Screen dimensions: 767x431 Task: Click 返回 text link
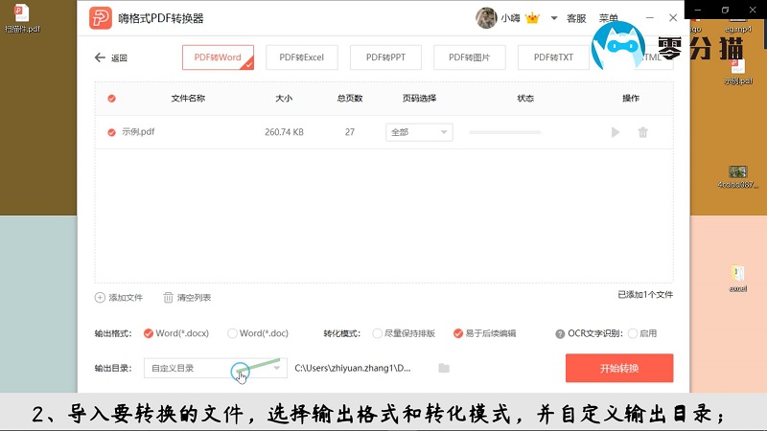(119, 58)
